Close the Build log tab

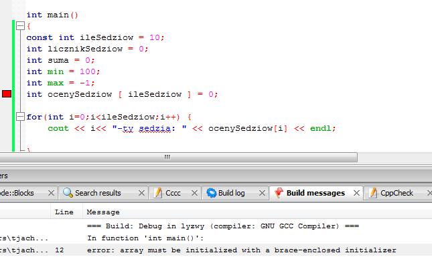(262, 193)
